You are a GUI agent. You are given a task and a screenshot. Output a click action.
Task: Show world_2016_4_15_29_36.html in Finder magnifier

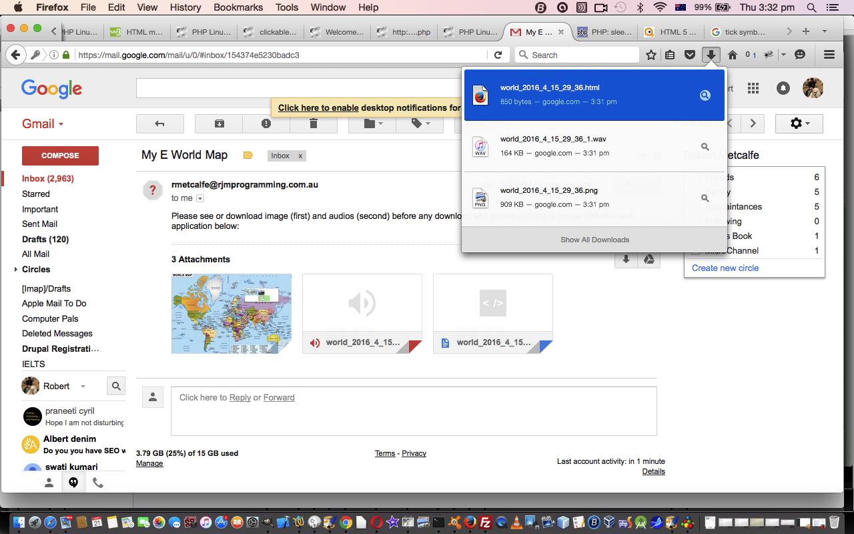click(x=705, y=95)
